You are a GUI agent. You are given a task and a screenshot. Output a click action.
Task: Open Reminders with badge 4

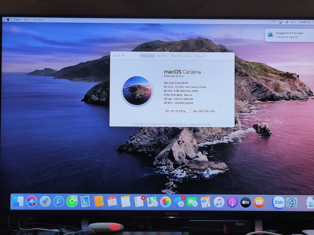point(139,201)
